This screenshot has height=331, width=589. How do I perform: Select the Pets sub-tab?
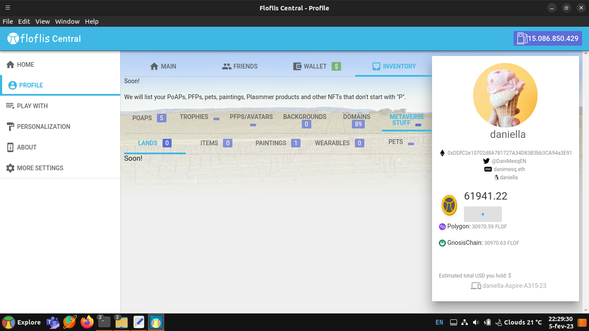[x=401, y=142]
